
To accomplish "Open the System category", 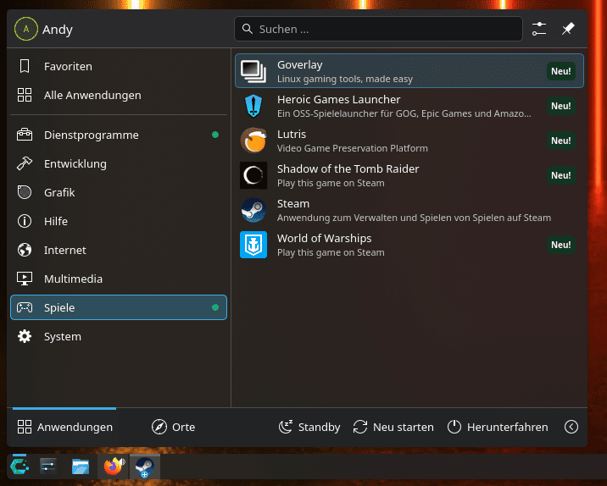I will pos(119,336).
